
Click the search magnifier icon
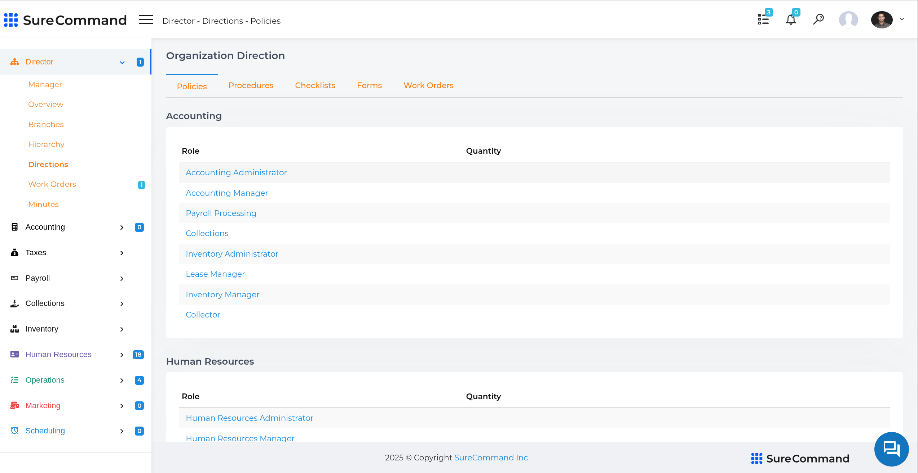tap(818, 19)
